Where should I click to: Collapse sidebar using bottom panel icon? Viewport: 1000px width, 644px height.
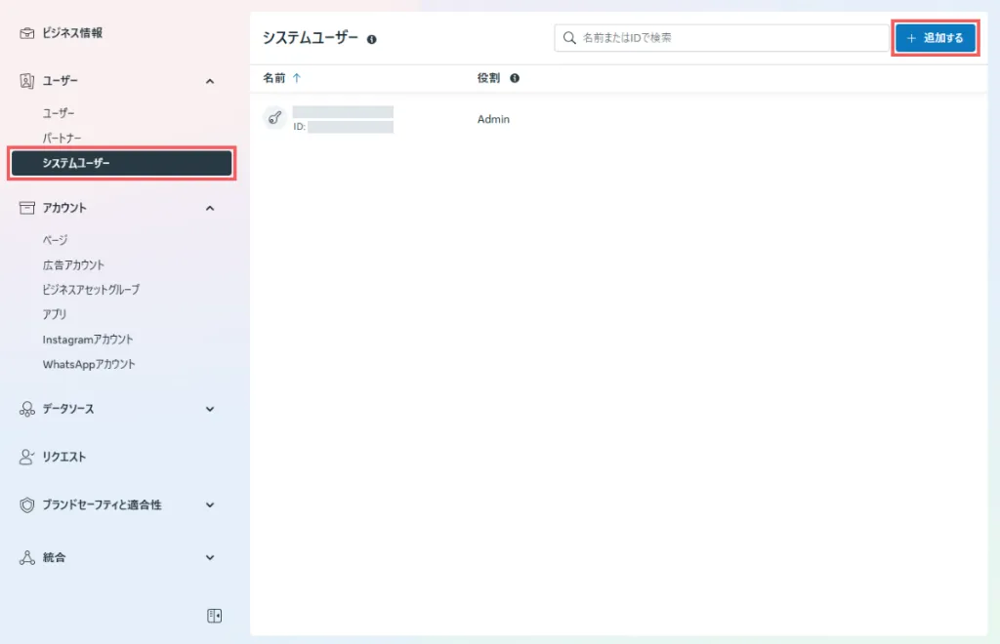(215, 616)
